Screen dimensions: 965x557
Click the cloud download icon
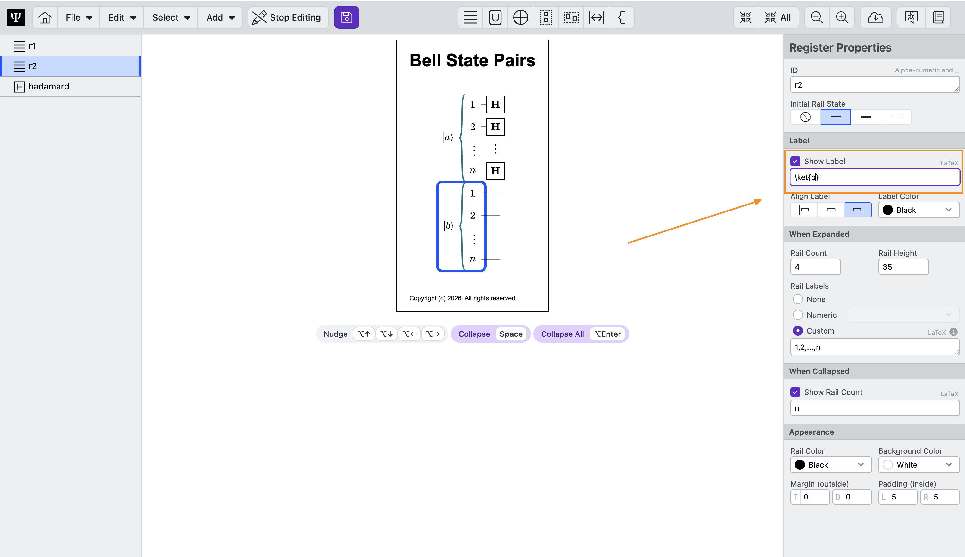tap(875, 17)
